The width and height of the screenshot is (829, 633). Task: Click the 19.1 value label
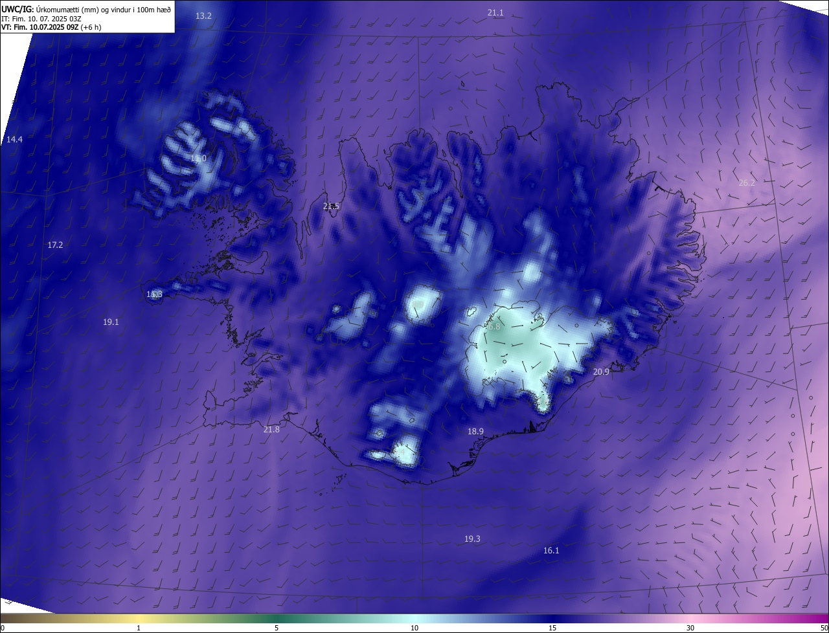[111, 322]
